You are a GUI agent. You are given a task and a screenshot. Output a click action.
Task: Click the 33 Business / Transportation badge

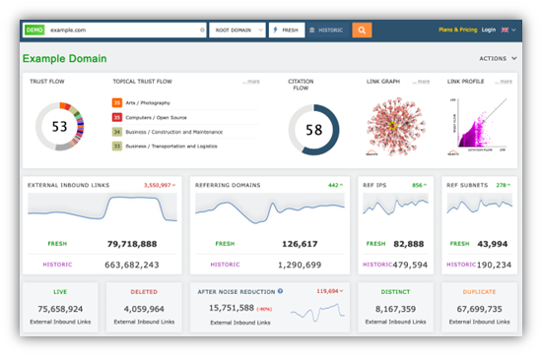pos(117,147)
